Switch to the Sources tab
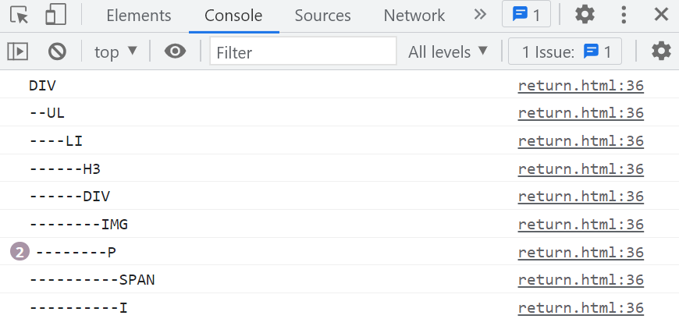 (x=322, y=16)
